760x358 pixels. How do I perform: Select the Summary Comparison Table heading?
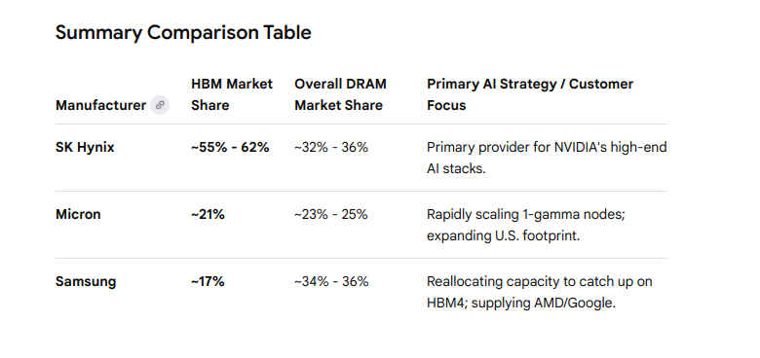coord(183,32)
